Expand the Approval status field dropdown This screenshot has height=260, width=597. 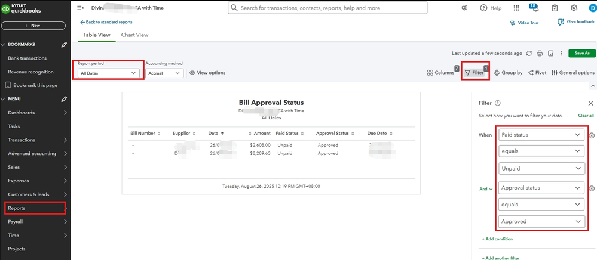pos(541,188)
